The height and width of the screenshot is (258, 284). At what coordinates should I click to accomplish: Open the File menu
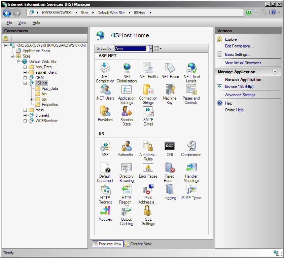click(9, 23)
